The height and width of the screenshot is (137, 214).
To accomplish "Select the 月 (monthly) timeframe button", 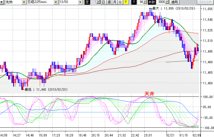I will pyautogui.click(x=114, y=2).
